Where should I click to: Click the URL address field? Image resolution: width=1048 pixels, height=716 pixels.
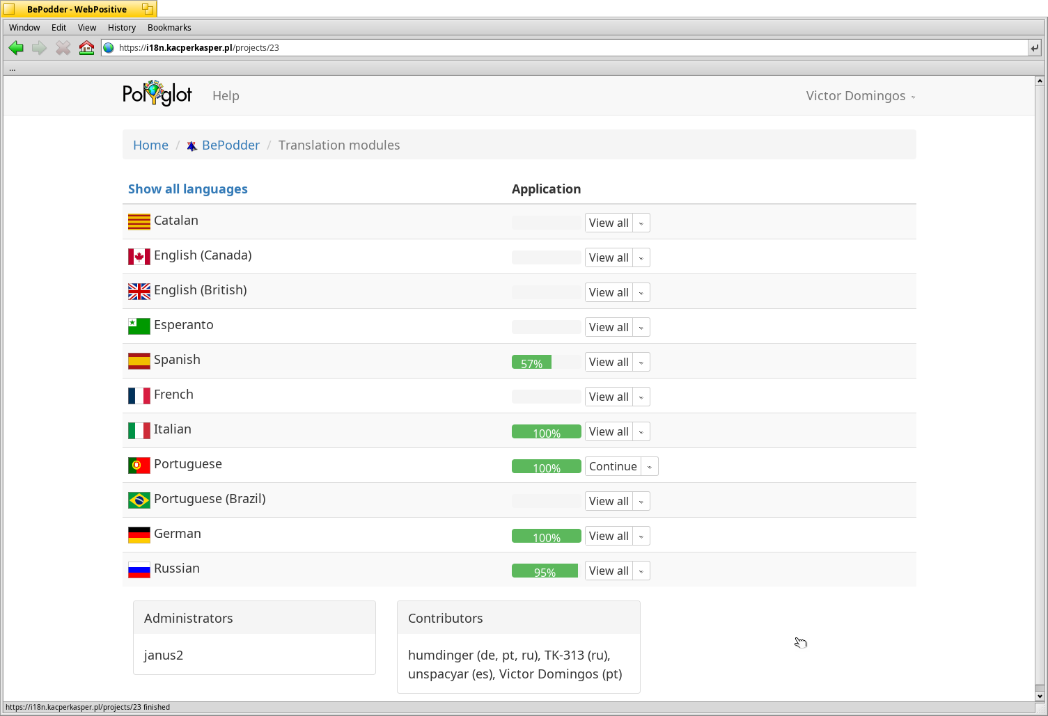tap(564, 48)
